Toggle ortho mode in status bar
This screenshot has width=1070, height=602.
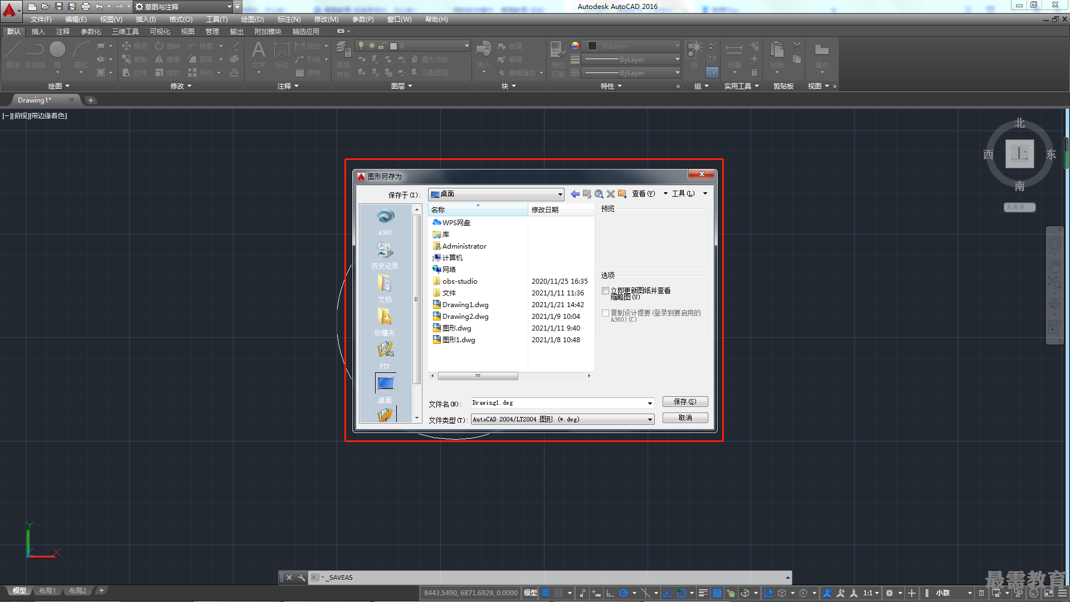(610, 593)
